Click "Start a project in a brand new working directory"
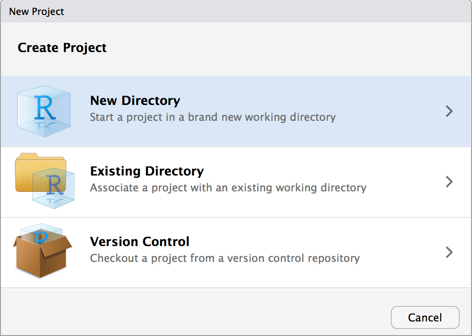 tap(213, 117)
